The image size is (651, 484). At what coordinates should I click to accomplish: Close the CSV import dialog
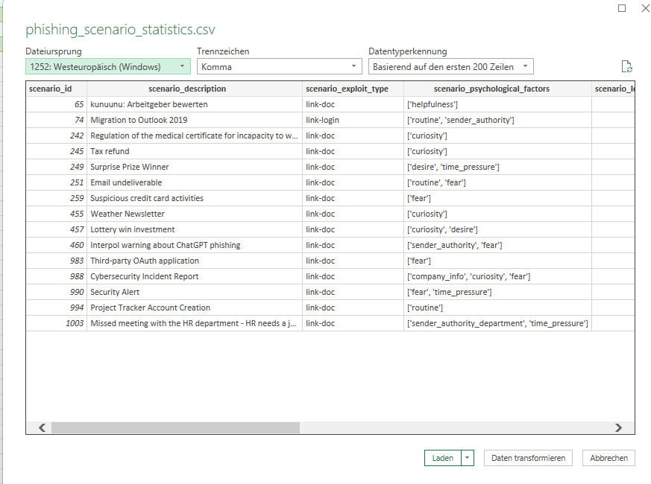644,8
